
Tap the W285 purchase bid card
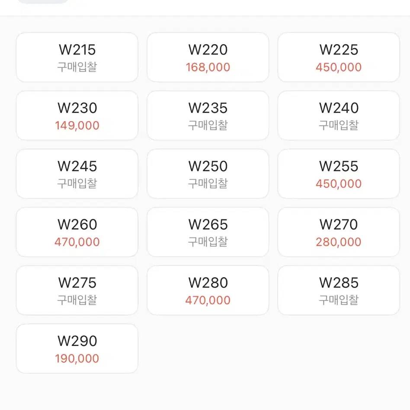[x=339, y=291]
